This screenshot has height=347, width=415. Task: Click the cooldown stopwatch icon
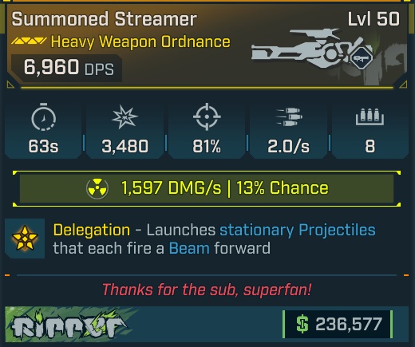44,117
